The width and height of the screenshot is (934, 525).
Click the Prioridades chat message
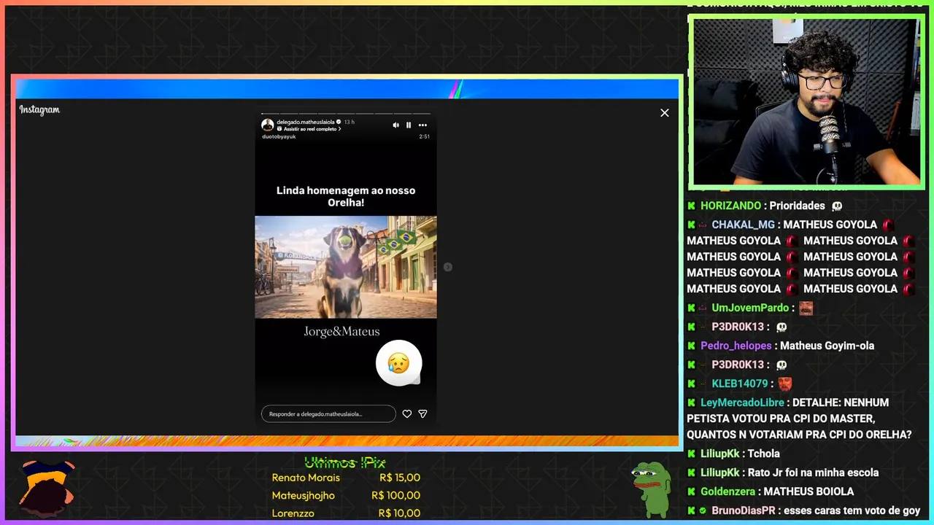(797, 206)
